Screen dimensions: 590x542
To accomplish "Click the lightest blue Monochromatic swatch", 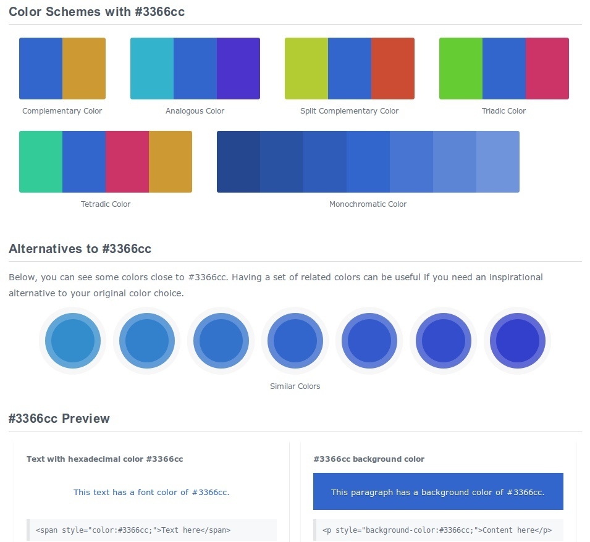I will [498, 162].
